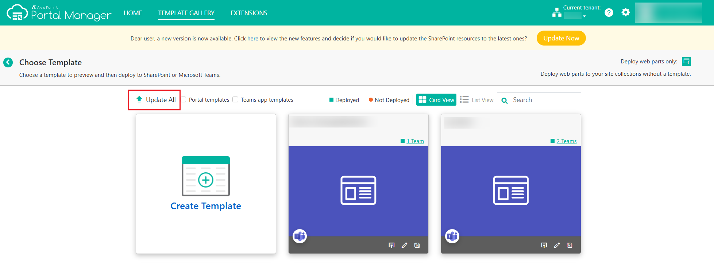The width and height of the screenshot is (714, 263).
Task: Check the Portal templates checkbox
Action: tap(184, 100)
